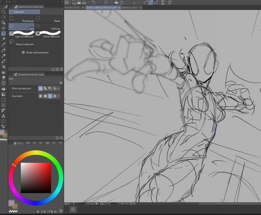Select the Zoom magnifier tool

[3, 12]
